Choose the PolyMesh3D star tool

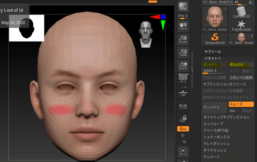241,25
